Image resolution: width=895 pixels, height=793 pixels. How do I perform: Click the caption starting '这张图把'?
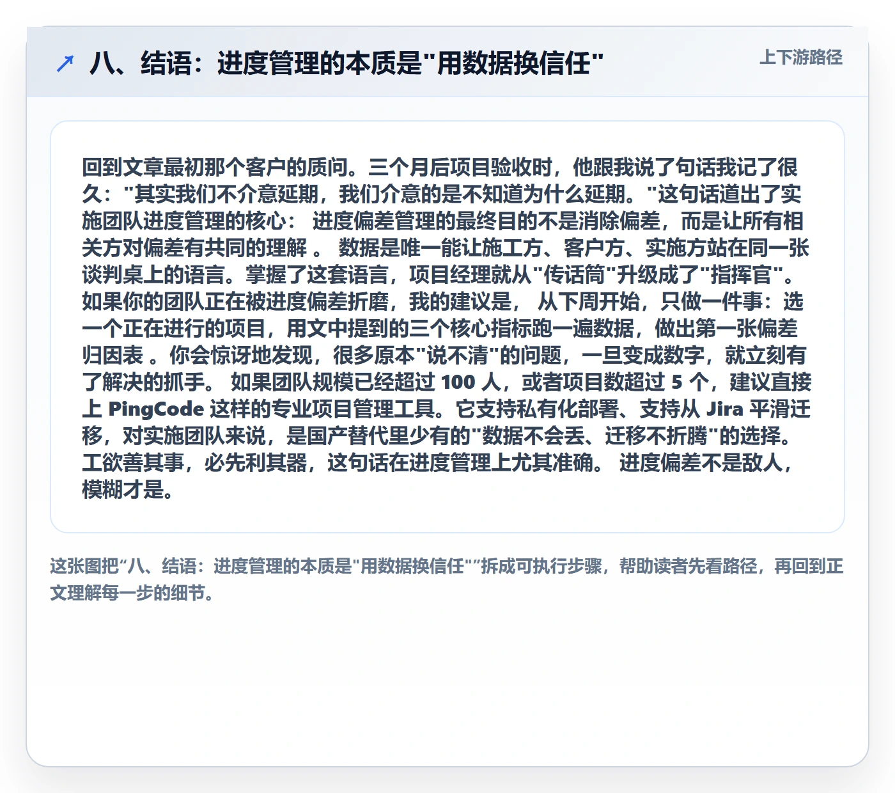pos(447,579)
